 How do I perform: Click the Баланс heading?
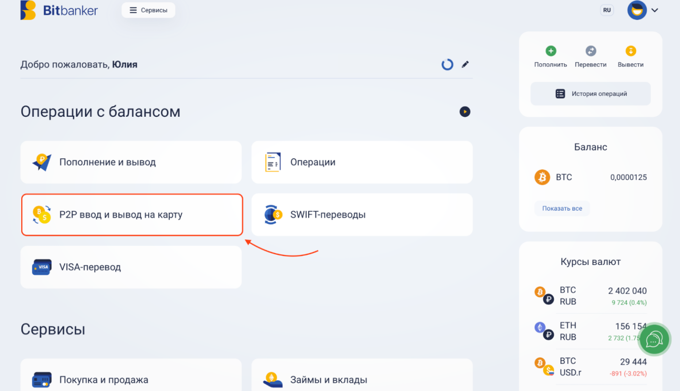tap(591, 147)
